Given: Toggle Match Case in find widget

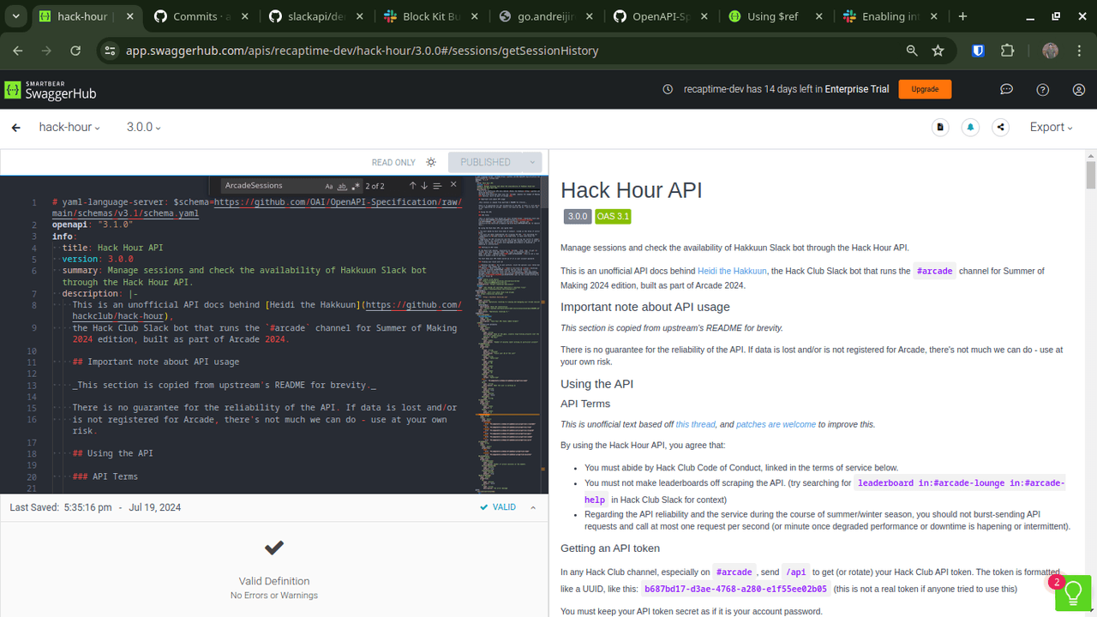Looking at the screenshot, I should (329, 186).
